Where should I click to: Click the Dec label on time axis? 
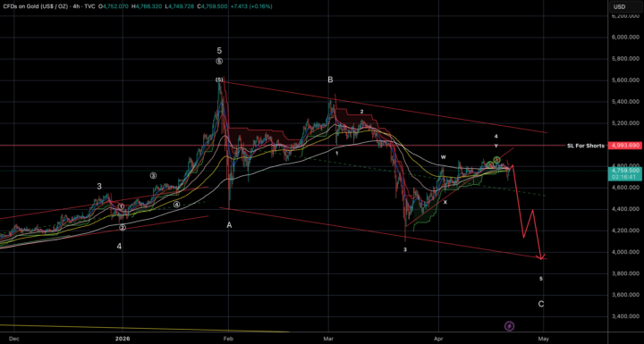click(13, 339)
